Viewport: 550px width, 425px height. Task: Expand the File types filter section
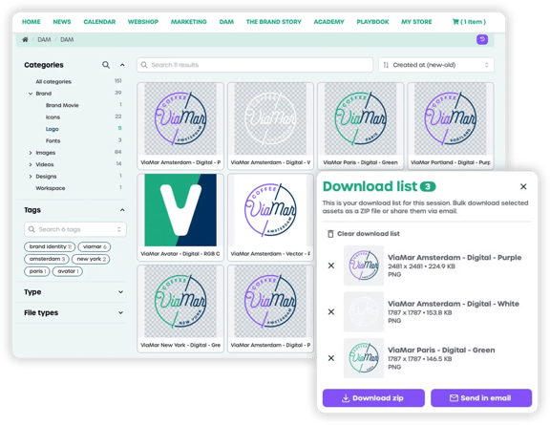(120, 312)
